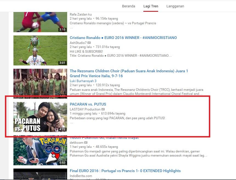
Task: Visit the detikcom channel
Action: [76, 143]
